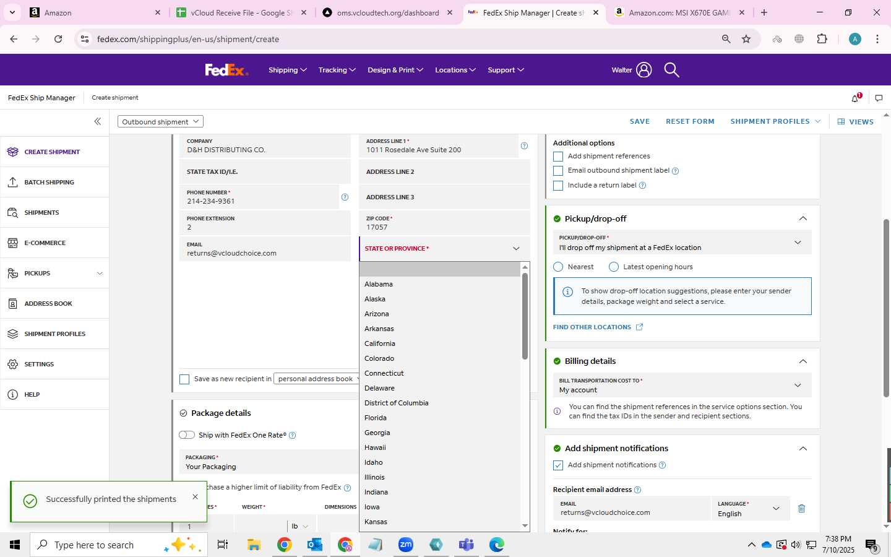Image resolution: width=891 pixels, height=557 pixels.
Task: Uncheck Add shipment notifications checkbox
Action: [558, 465]
